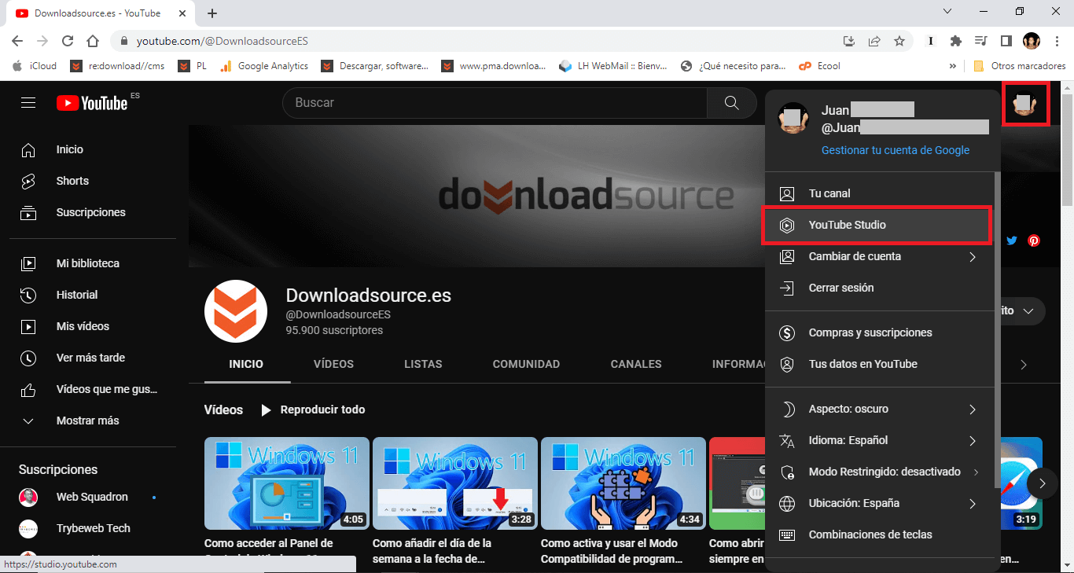This screenshot has height=573, width=1074.
Task: Open the Extensions puzzle icon
Action: click(956, 41)
